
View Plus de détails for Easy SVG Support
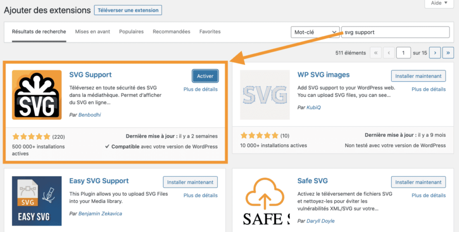[200, 195]
